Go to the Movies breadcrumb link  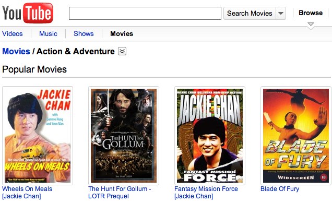click(x=16, y=52)
